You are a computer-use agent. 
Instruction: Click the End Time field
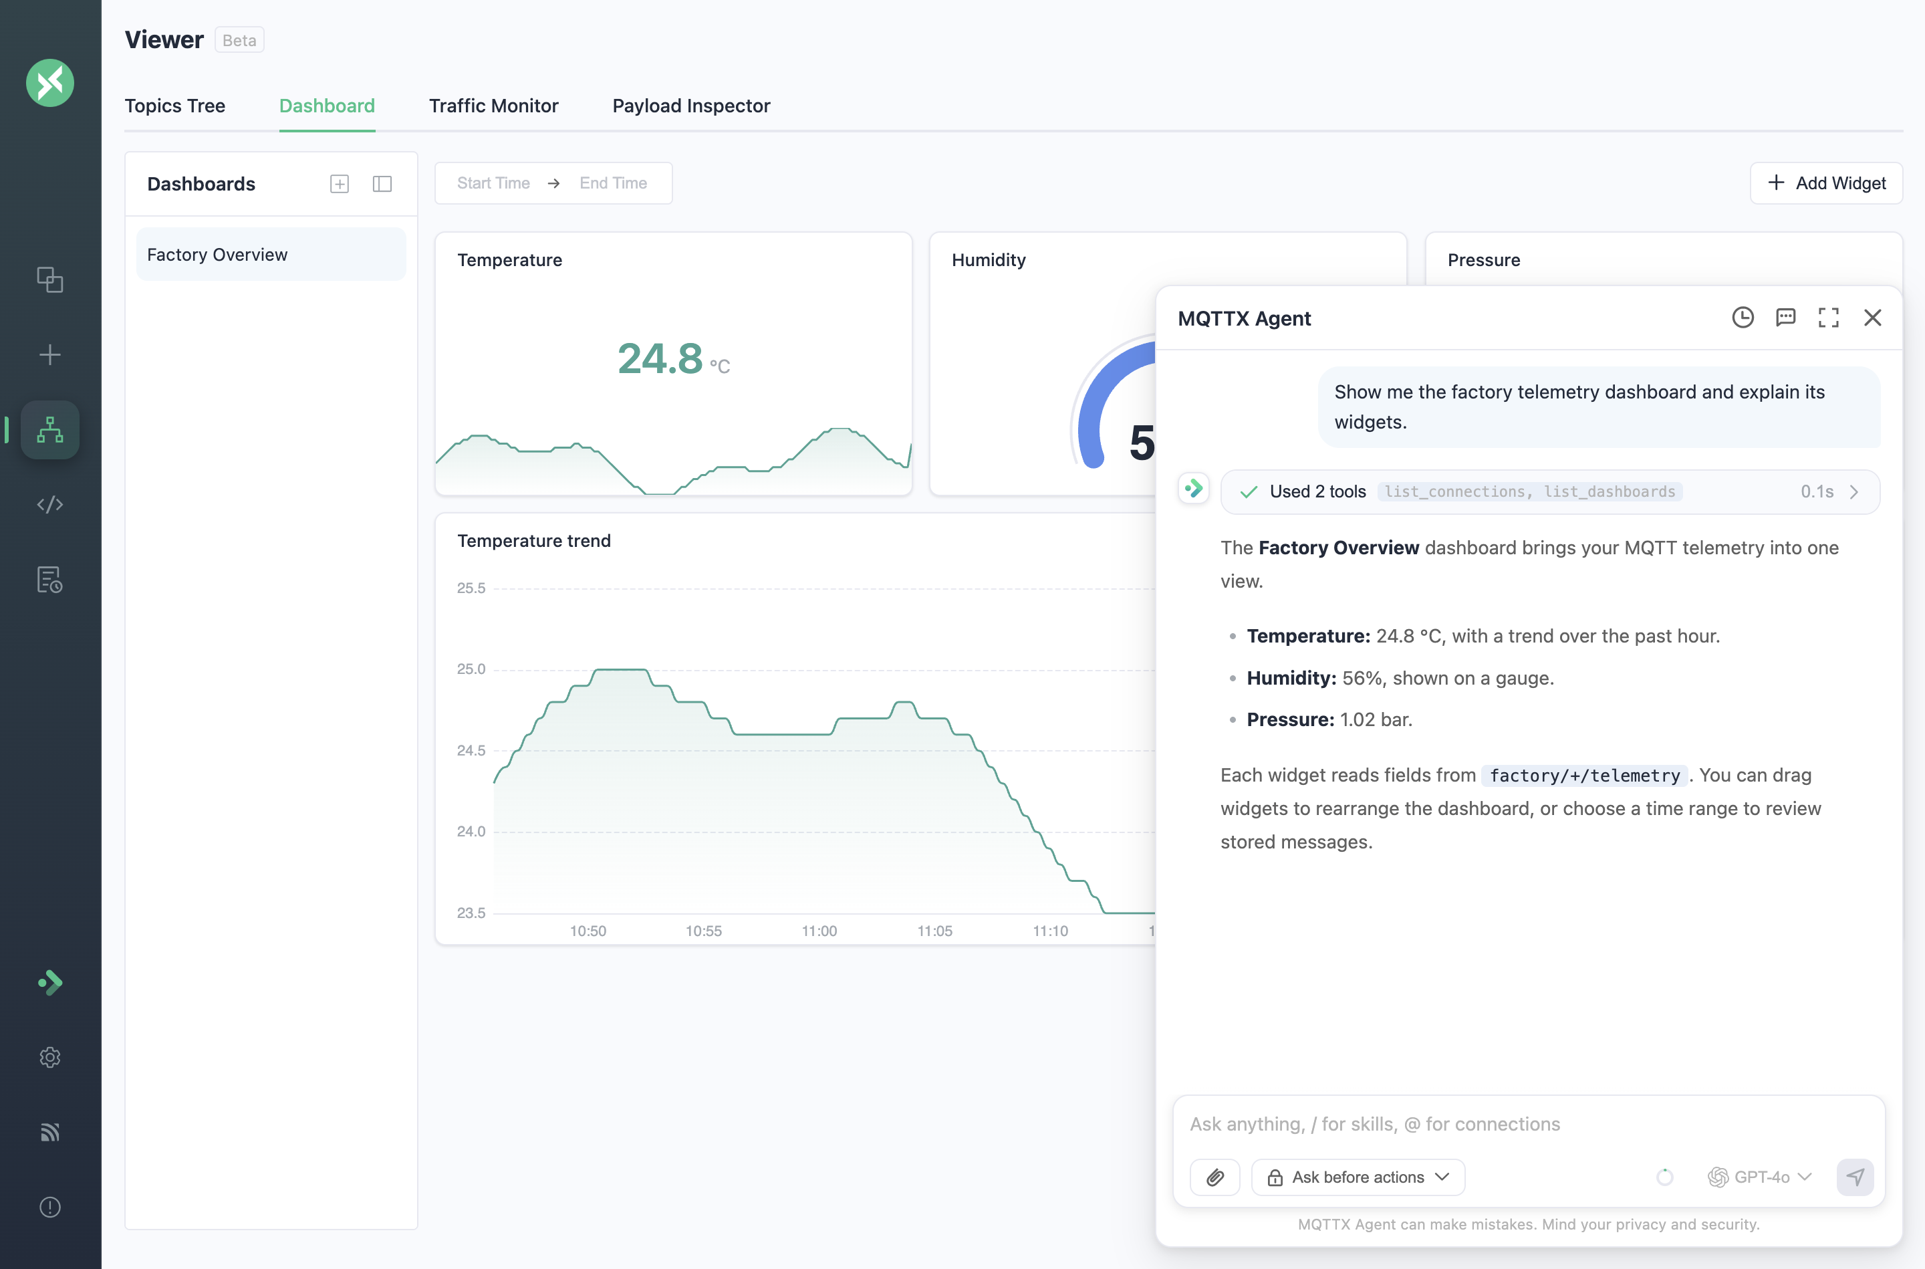[613, 183]
